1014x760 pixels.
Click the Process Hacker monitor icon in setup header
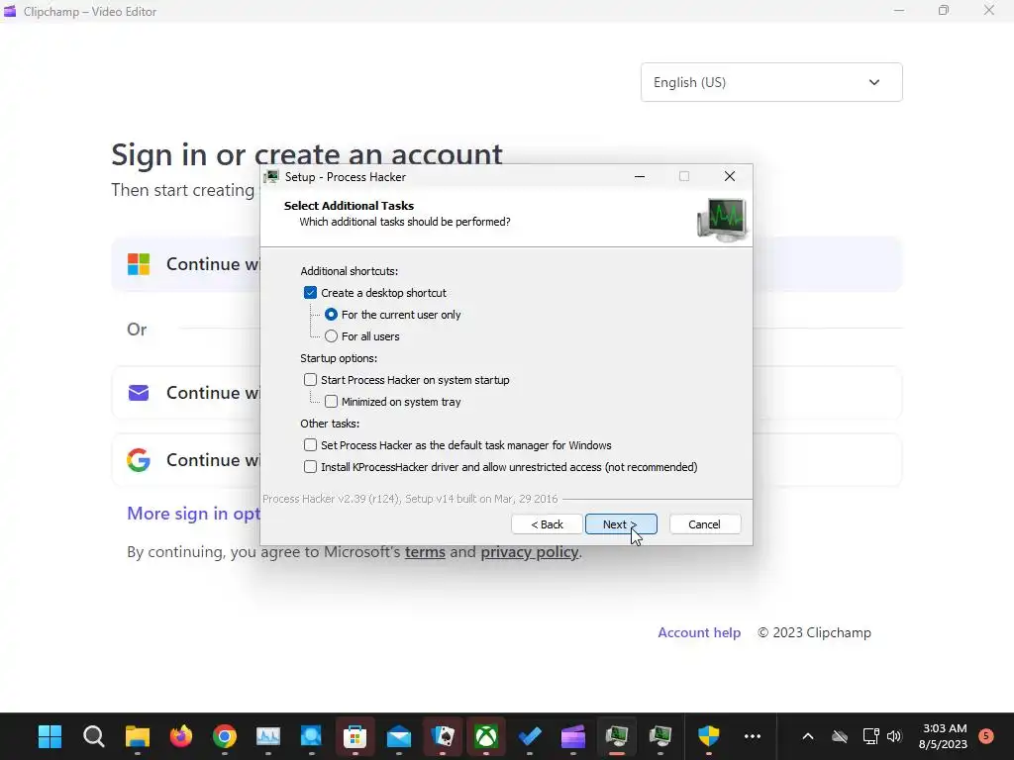coord(722,220)
